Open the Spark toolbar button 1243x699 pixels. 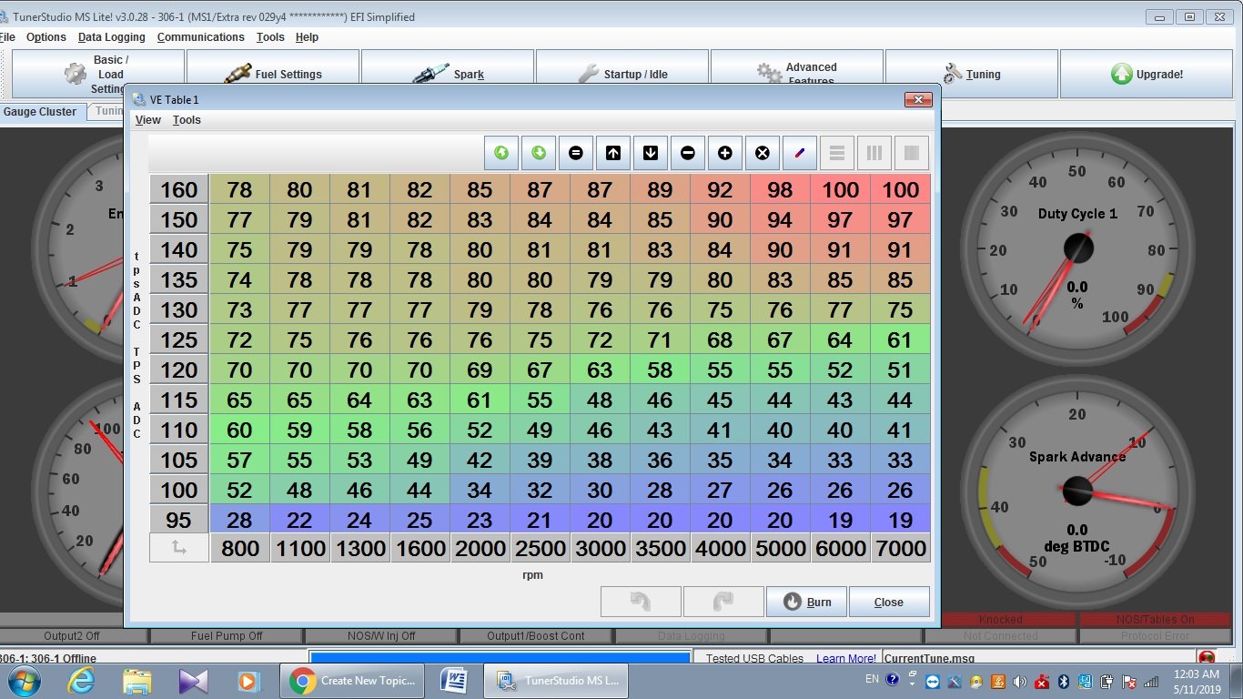[x=447, y=74]
